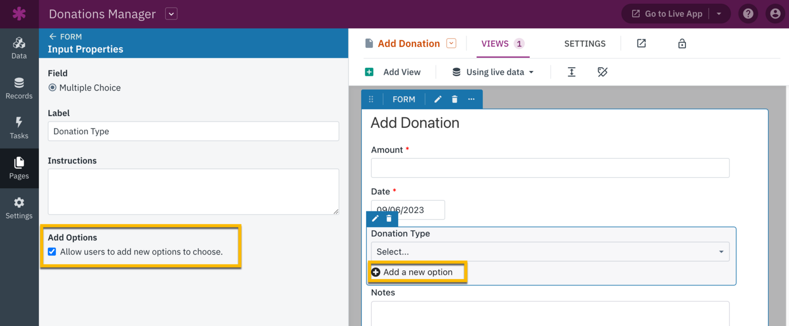This screenshot has width=789, height=326.
Task: Click into the Instructions text area
Action: [x=193, y=191]
